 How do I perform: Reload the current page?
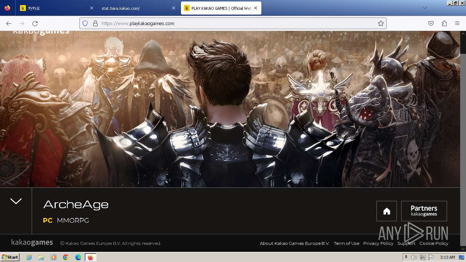[x=35, y=23]
